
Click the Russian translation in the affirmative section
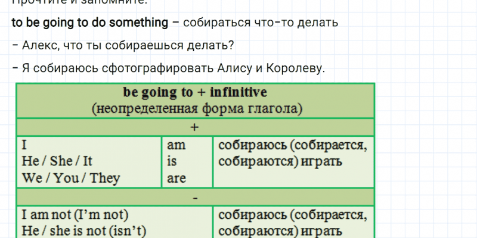[x=292, y=153]
